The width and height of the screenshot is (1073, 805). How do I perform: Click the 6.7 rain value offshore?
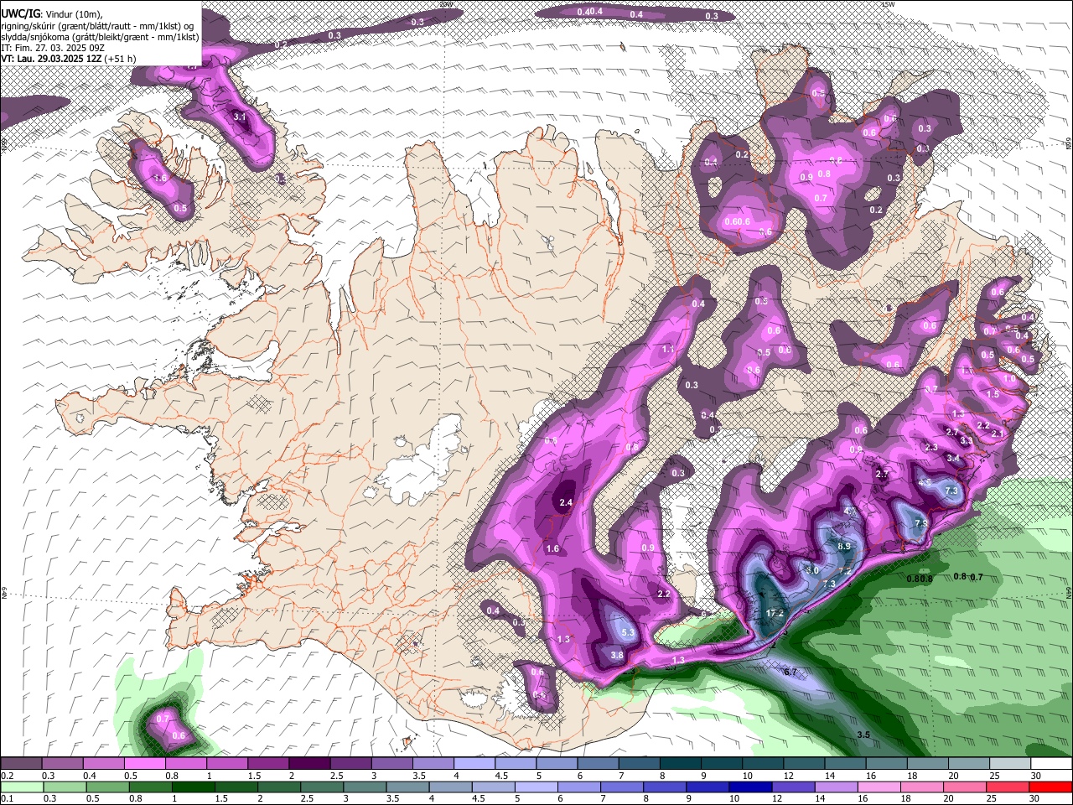pyautogui.click(x=790, y=673)
